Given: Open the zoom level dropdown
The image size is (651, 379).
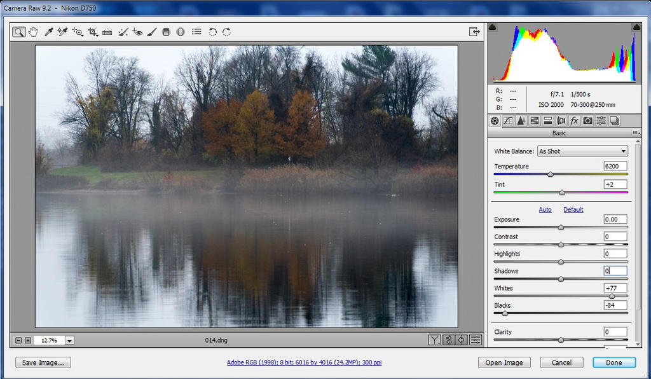Looking at the screenshot, I should pos(69,341).
